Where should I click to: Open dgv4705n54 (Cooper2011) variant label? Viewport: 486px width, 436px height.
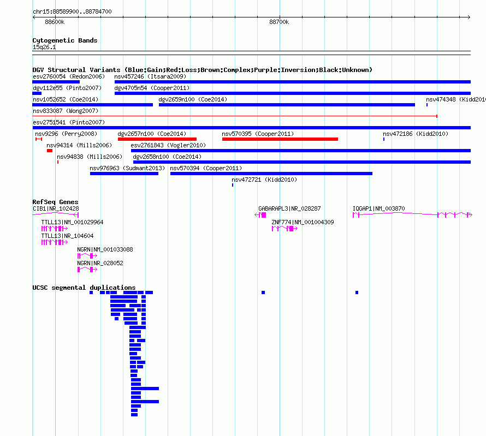[x=152, y=88]
